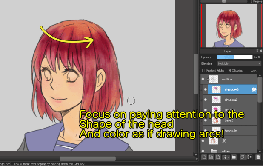Viewport: 263px width, 166px height.
Task: Enable the layer Lock checkbox
Action: click(x=247, y=70)
